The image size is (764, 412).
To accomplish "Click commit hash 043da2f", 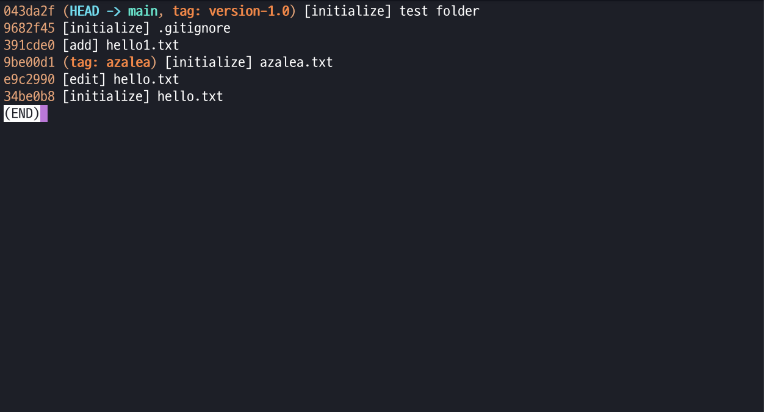I will tap(29, 11).
